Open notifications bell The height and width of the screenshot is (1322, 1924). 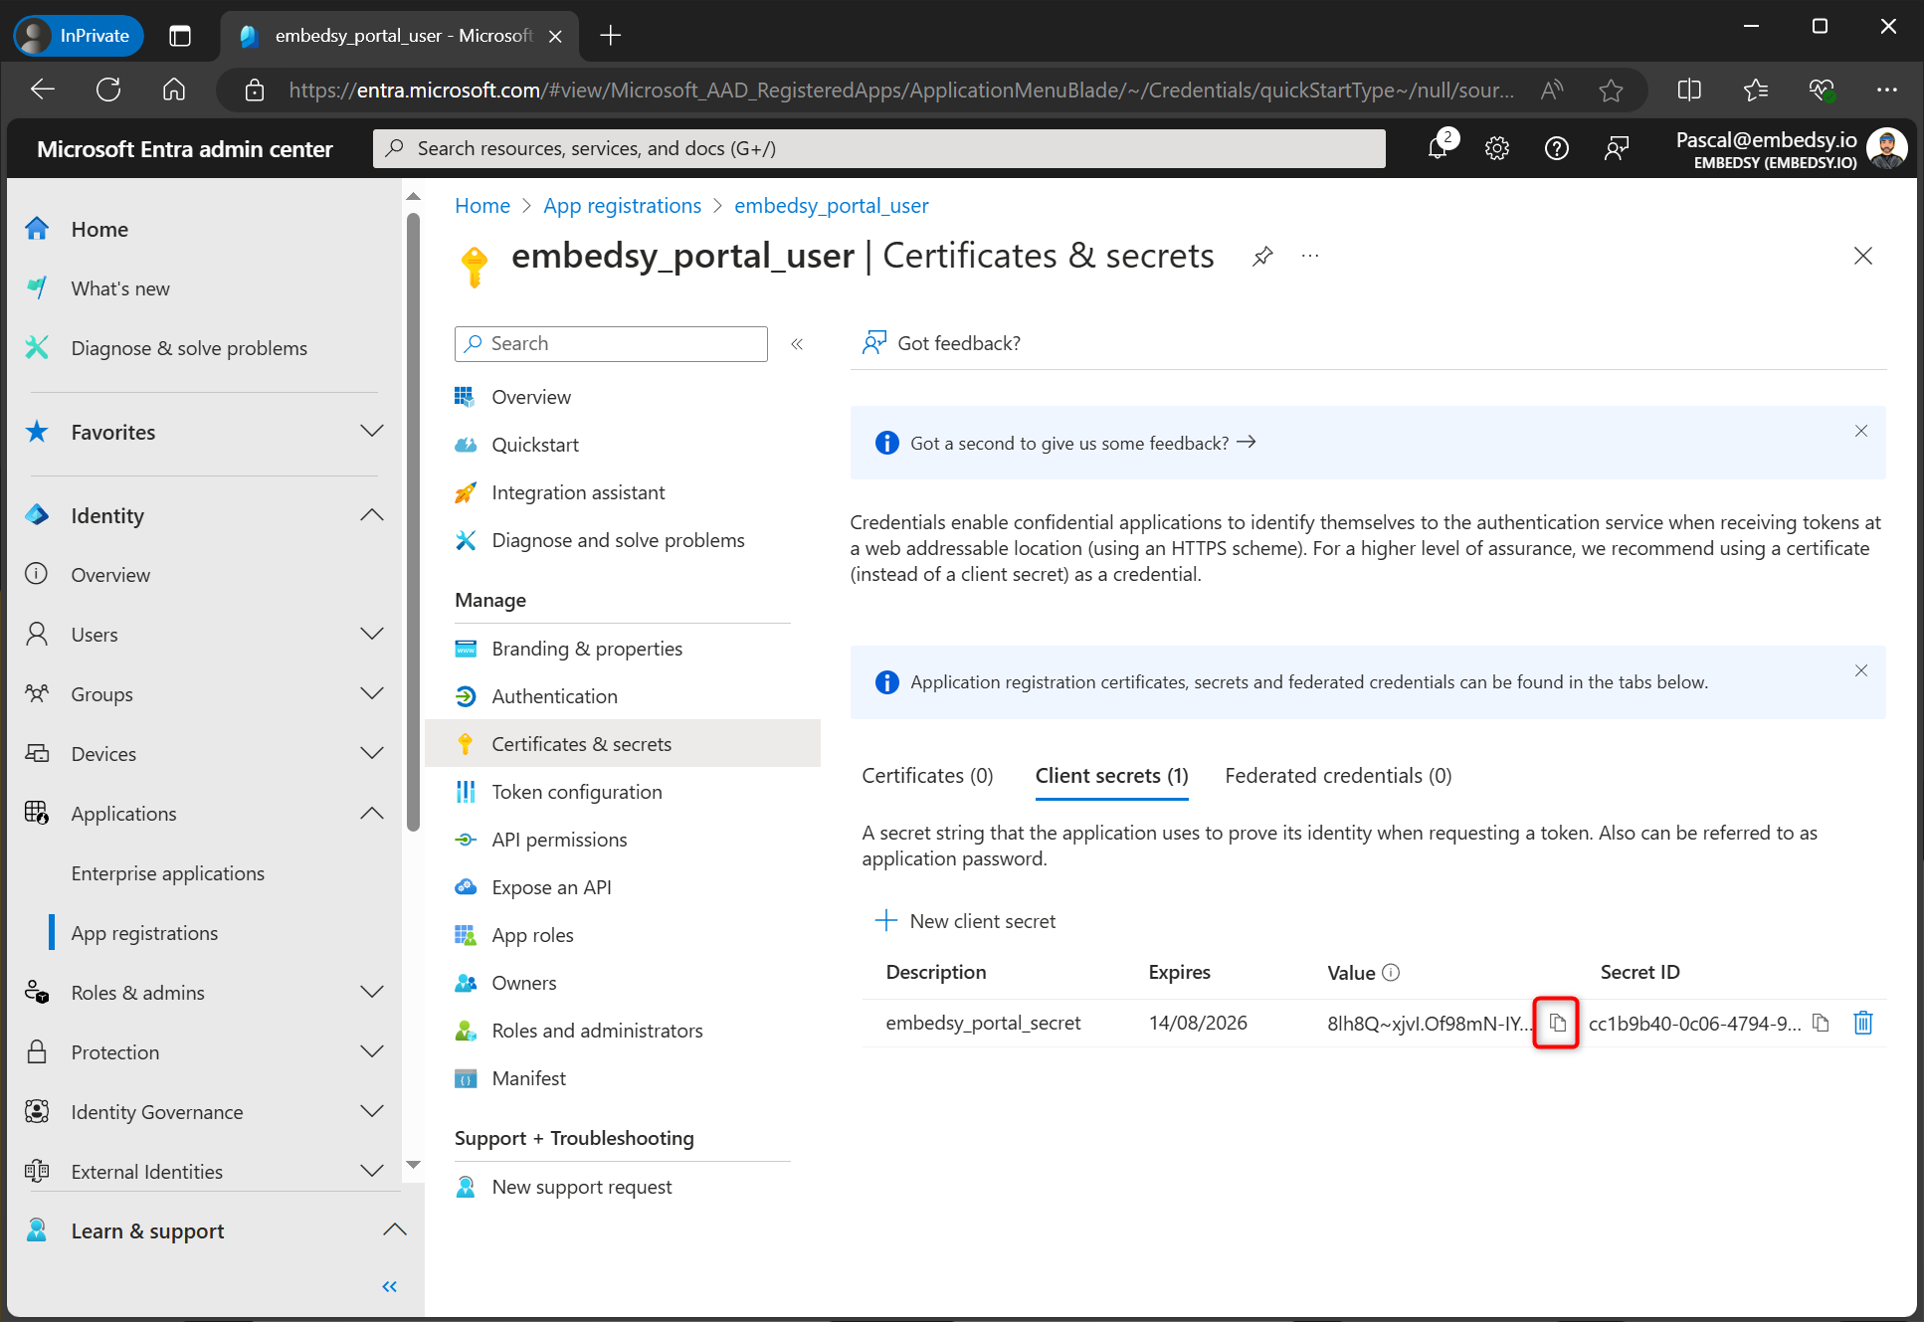[x=1438, y=148]
